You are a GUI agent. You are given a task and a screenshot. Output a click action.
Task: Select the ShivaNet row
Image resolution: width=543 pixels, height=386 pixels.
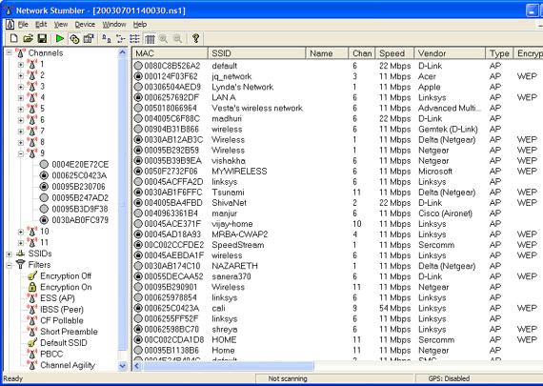(338, 203)
